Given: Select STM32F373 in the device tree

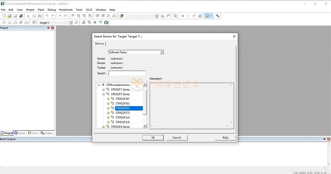Looking at the screenshot, I should click(x=122, y=113).
